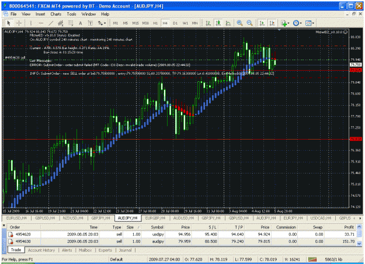The height and width of the screenshot is (264, 365).
Task: Pick the vertical line drawing tool
Action: (31, 23)
